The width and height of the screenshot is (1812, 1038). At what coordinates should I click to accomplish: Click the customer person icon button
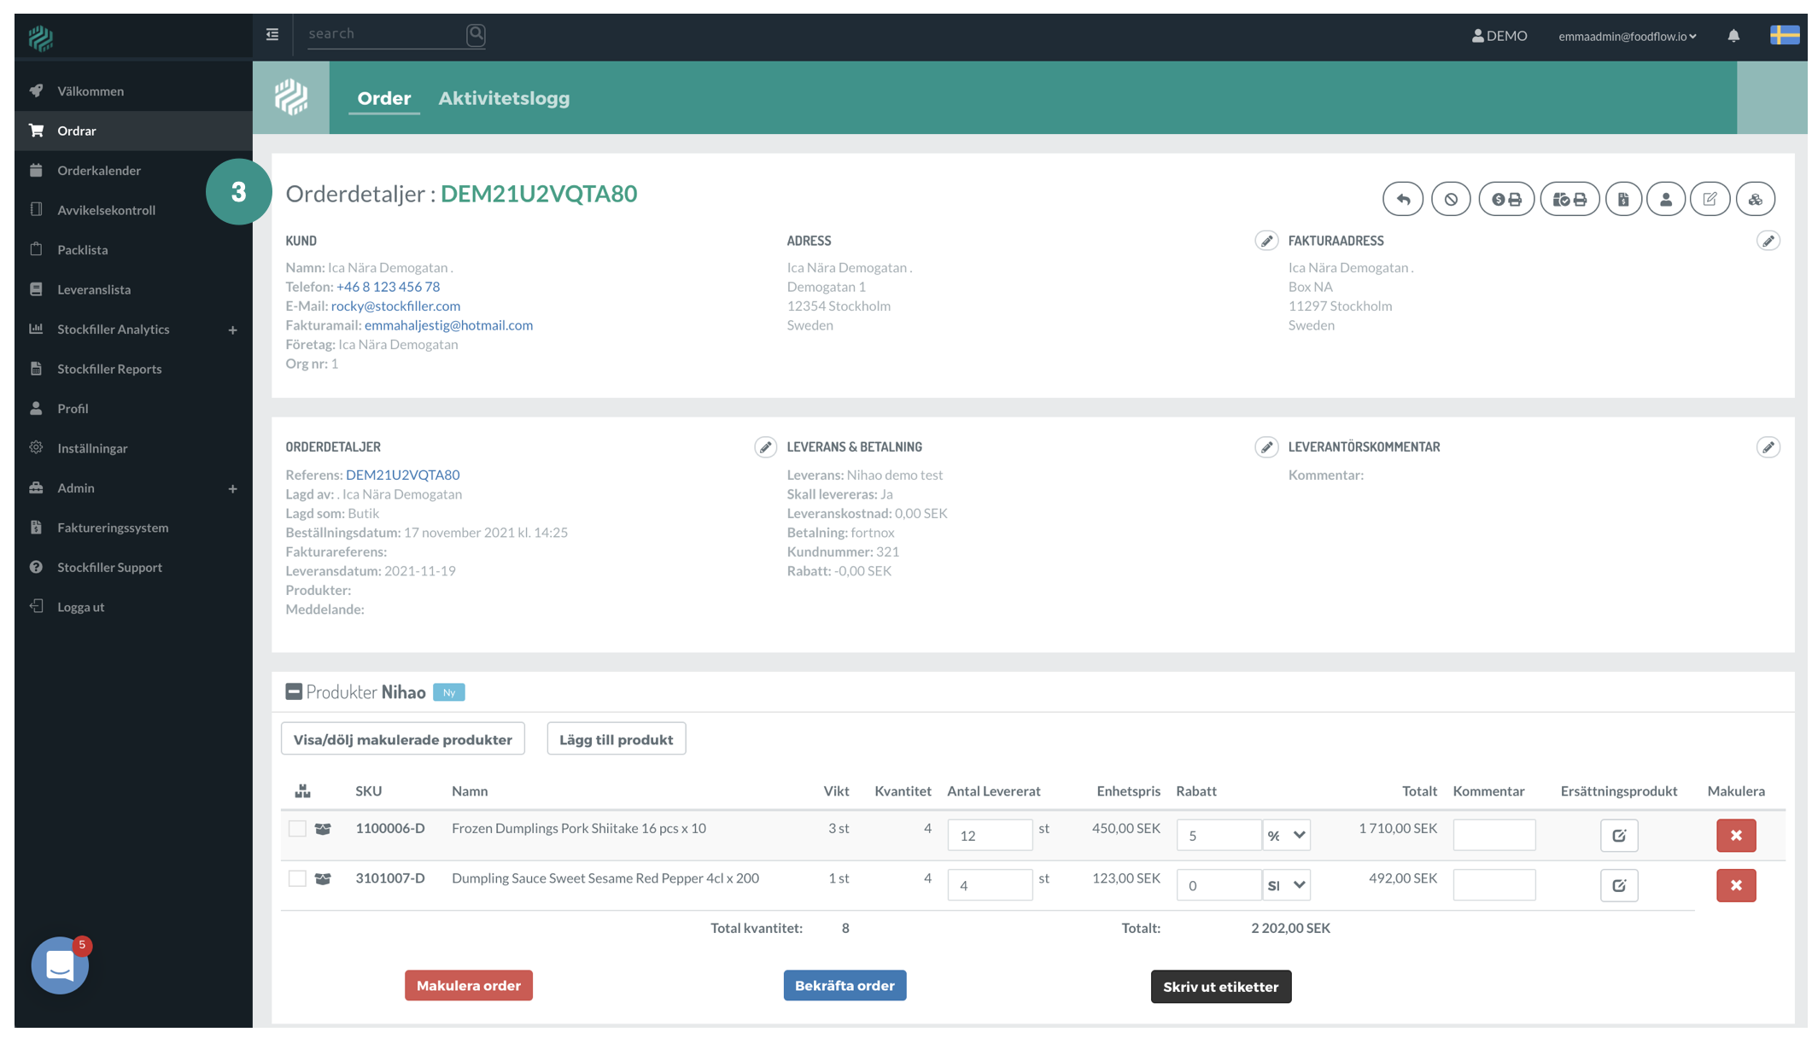coord(1665,200)
